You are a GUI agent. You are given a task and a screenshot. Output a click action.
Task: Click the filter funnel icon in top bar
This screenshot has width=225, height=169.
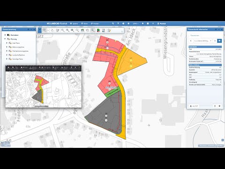pyautogui.click(x=118, y=23)
